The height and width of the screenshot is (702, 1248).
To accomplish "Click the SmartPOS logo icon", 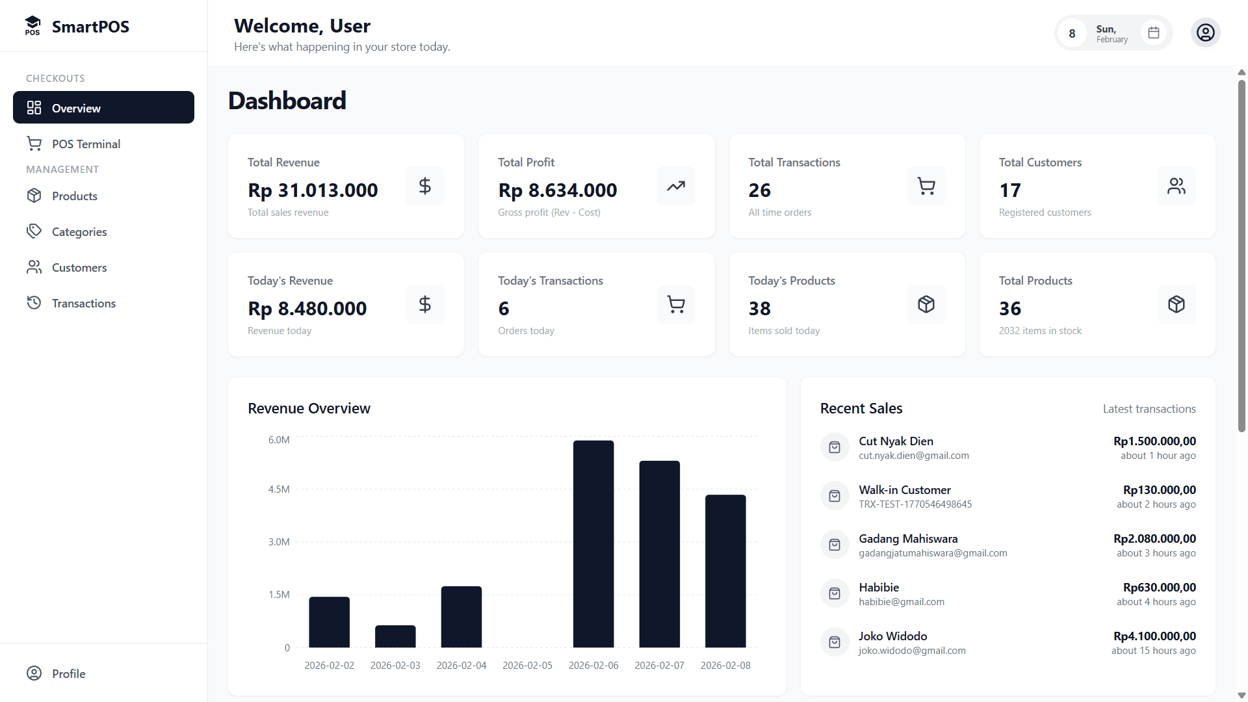I will [32, 26].
